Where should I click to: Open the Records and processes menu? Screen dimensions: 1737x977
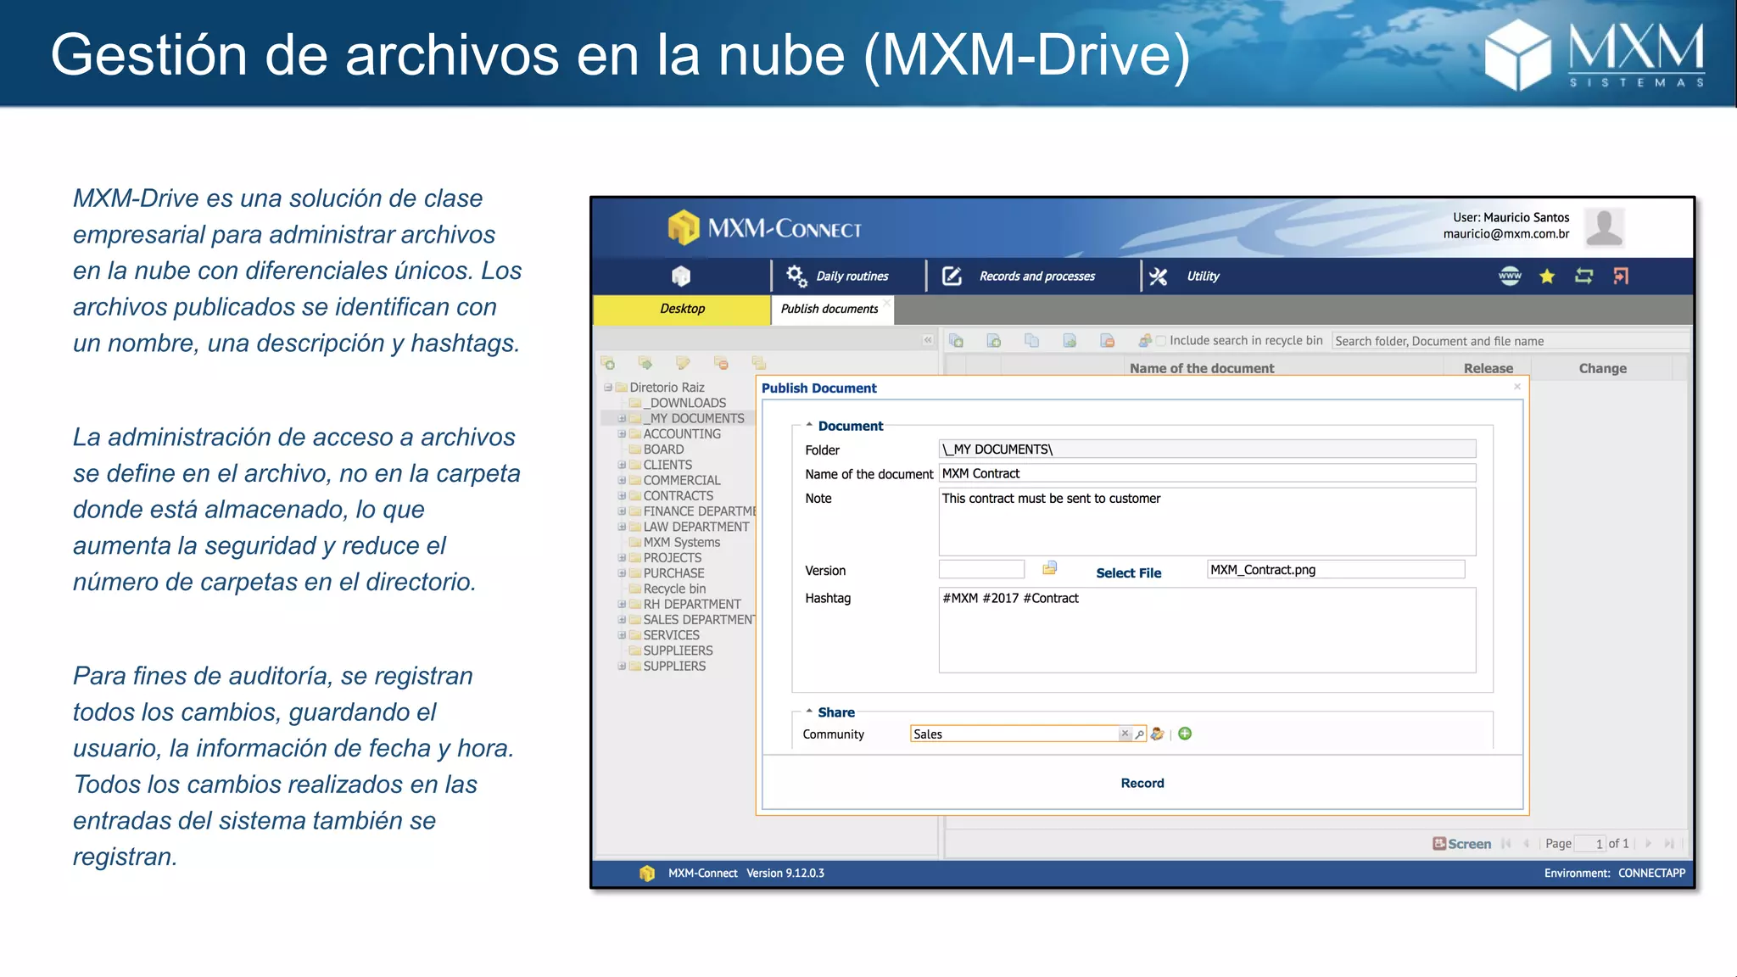point(1019,276)
